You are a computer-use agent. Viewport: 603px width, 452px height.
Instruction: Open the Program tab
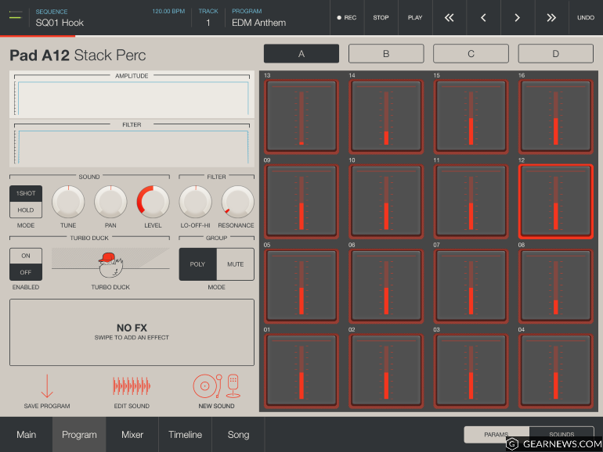79,435
